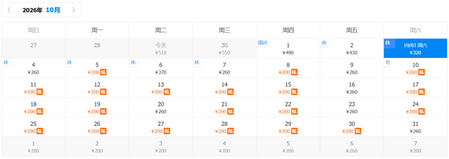Go to next month with right chevron
The height and width of the screenshot is (159, 449).
pyautogui.click(x=74, y=10)
